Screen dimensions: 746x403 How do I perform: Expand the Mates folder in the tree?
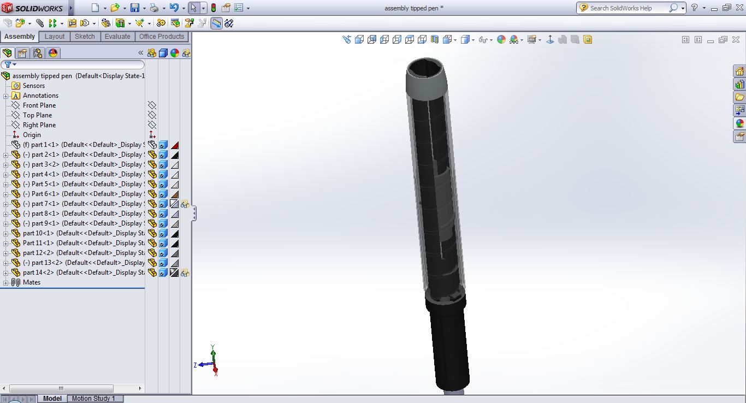point(6,282)
